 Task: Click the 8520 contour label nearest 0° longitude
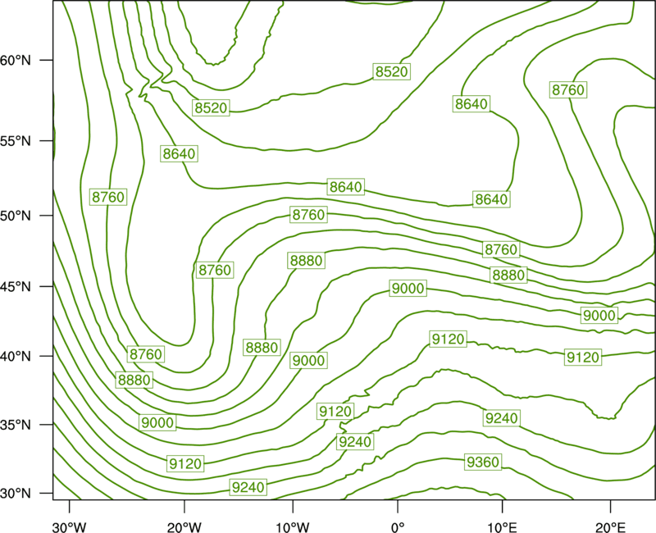(x=391, y=71)
